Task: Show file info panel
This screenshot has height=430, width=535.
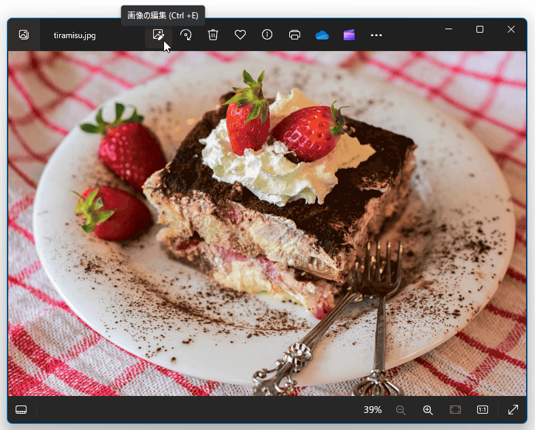Action: (x=267, y=35)
